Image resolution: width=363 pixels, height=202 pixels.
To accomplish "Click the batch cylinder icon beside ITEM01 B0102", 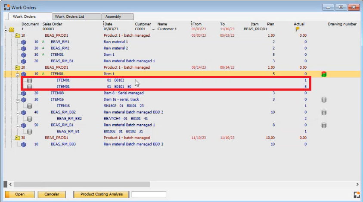I will (x=30, y=81).
